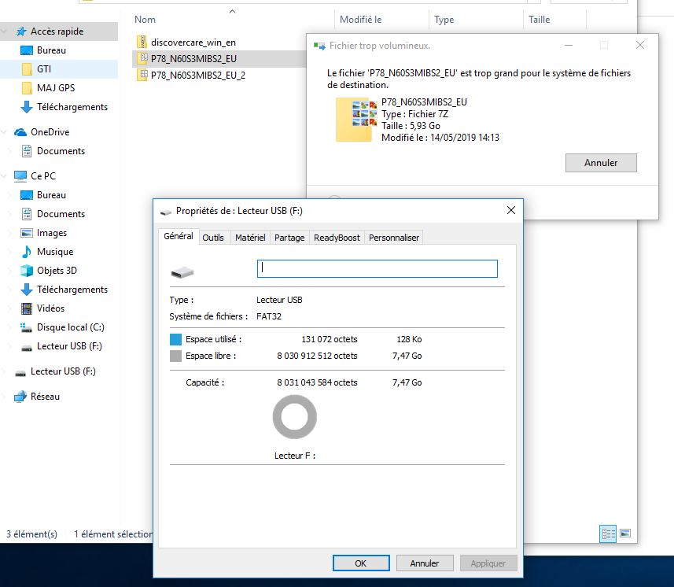Collapse the Accès rapide tree node

click(4, 31)
